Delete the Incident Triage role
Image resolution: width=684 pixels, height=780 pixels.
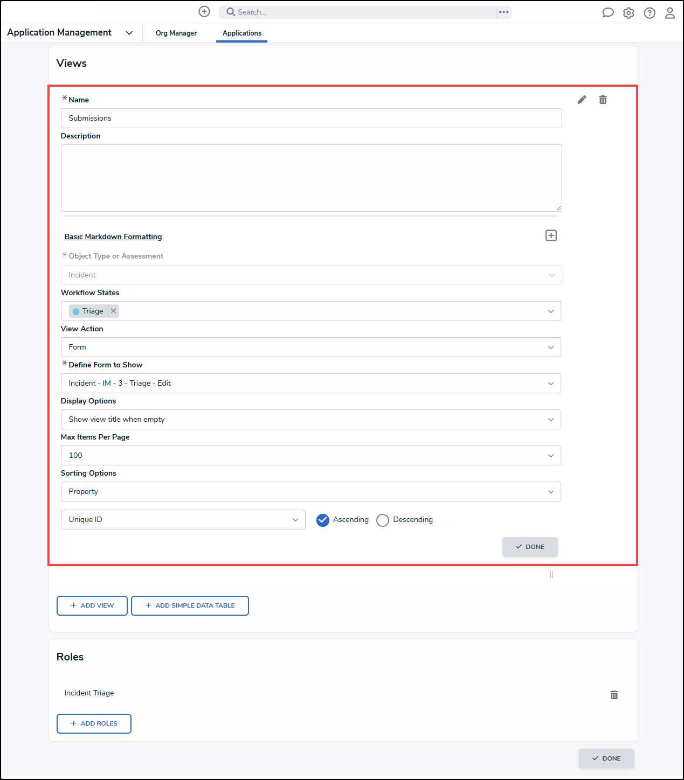(614, 695)
